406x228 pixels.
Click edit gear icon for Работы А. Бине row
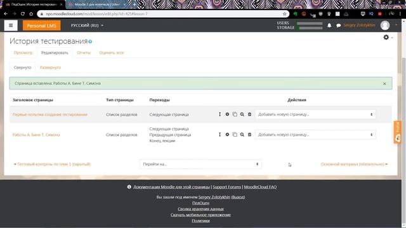(x=227, y=134)
